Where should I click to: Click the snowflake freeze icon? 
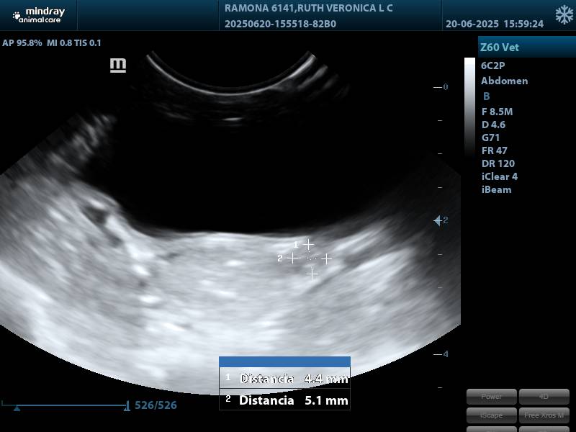tap(564, 15)
